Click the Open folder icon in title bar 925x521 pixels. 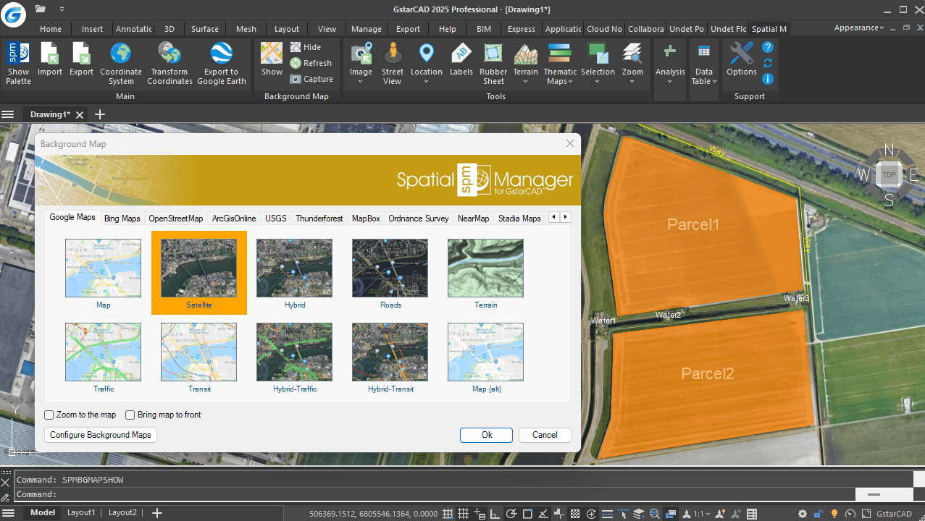[41, 9]
